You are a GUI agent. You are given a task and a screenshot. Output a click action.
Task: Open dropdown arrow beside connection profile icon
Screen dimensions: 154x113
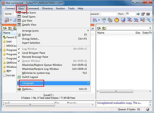click(11, 20)
